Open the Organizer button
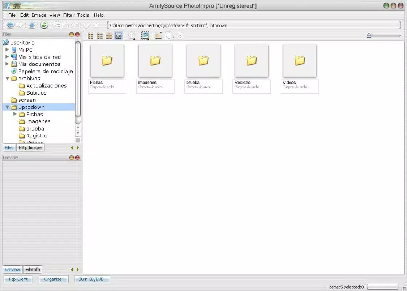 point(54,279)
